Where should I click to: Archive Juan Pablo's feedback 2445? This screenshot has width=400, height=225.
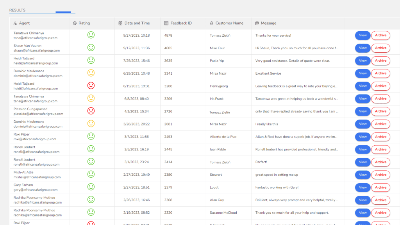click(x=380, y=149)
